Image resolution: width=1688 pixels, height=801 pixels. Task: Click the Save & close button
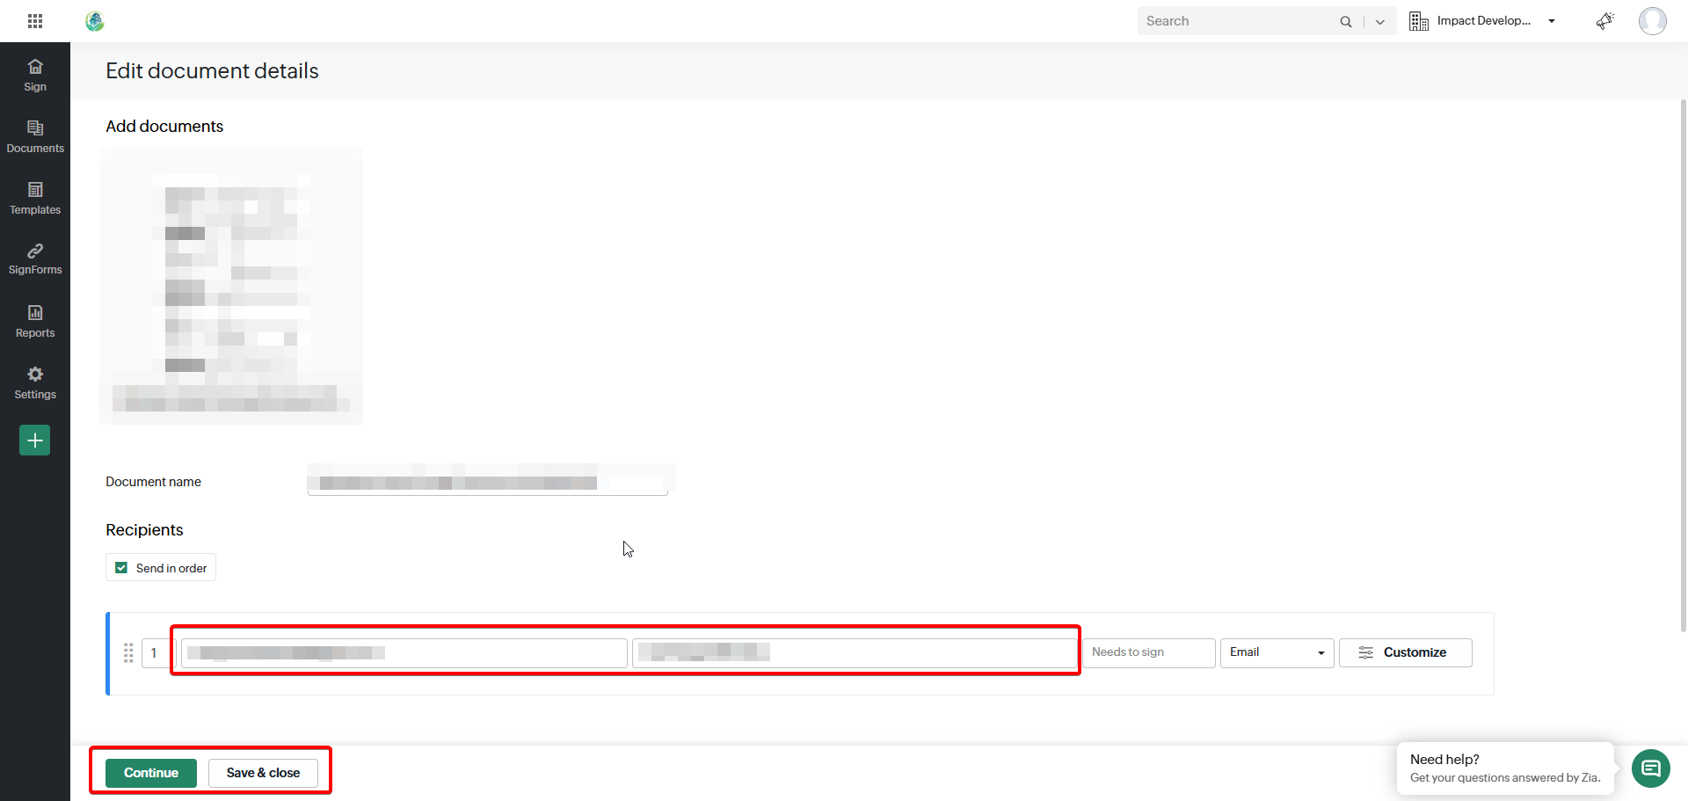tap(263, 773)
